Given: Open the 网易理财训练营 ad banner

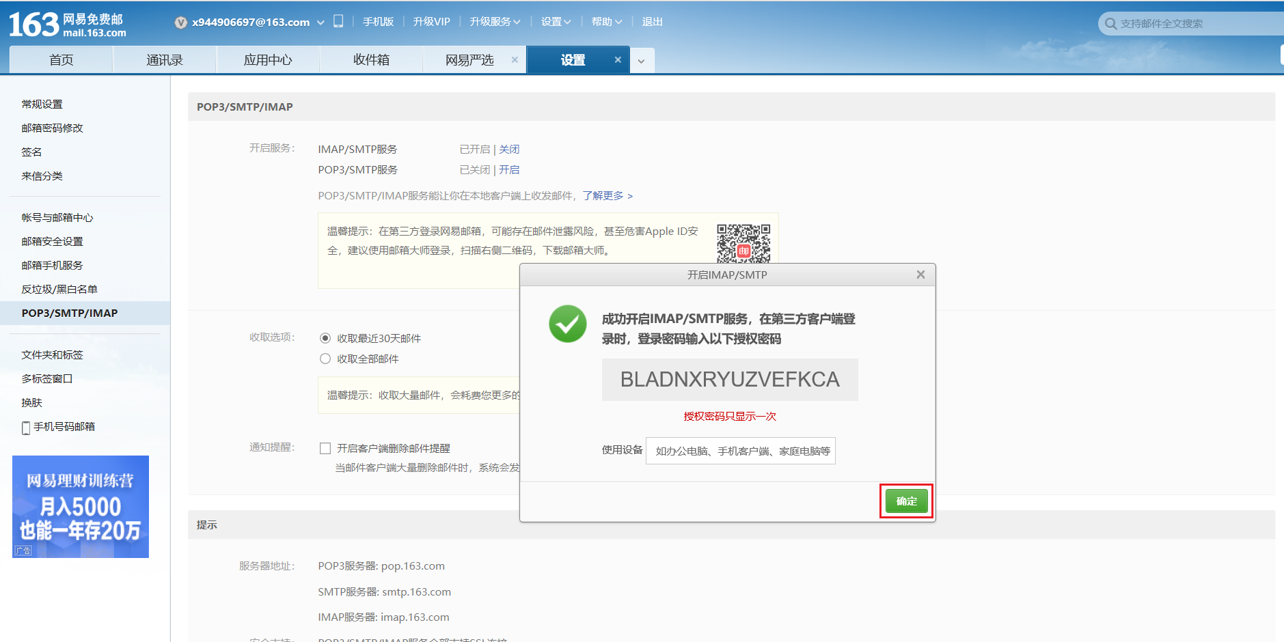Looking at the screenshot, I should pyautogui.click(x=81, y=507).
